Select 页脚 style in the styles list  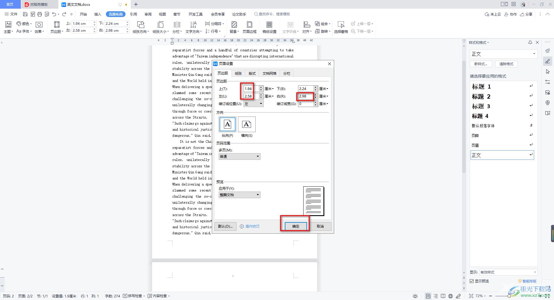502,136
